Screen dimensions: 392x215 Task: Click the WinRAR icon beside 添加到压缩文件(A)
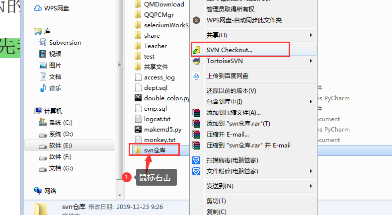pyautogui.click(x=197, y=113)
